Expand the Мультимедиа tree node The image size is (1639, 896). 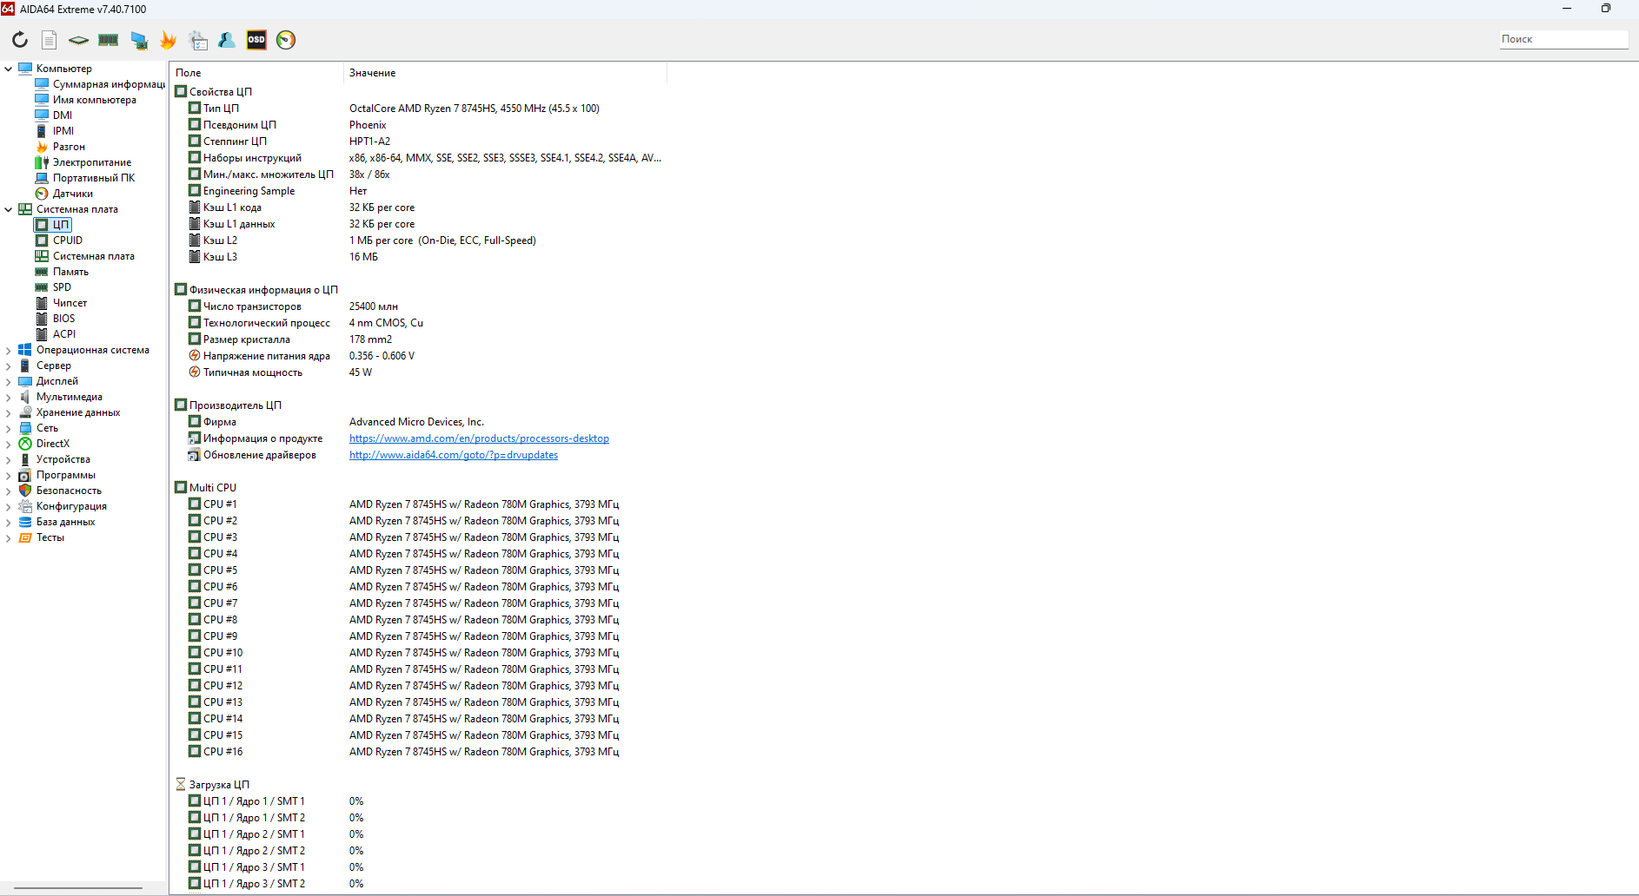[x=9, y=397]
